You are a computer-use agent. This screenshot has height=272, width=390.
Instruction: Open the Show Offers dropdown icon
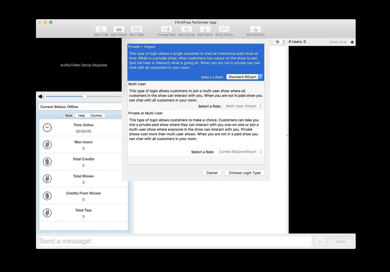[x=224, y=29]
